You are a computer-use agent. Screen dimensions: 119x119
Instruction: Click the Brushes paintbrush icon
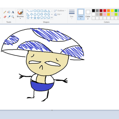20,12
